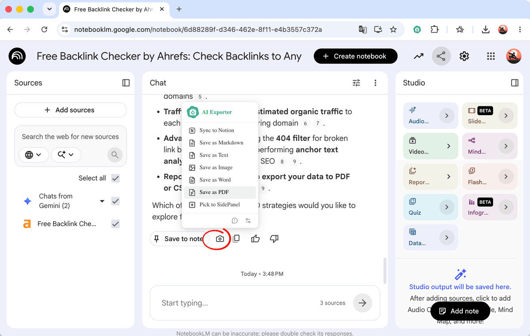This screenshot has height=336, width=530.
Task: Give the response a thumbs down
Action: point(274,239)
